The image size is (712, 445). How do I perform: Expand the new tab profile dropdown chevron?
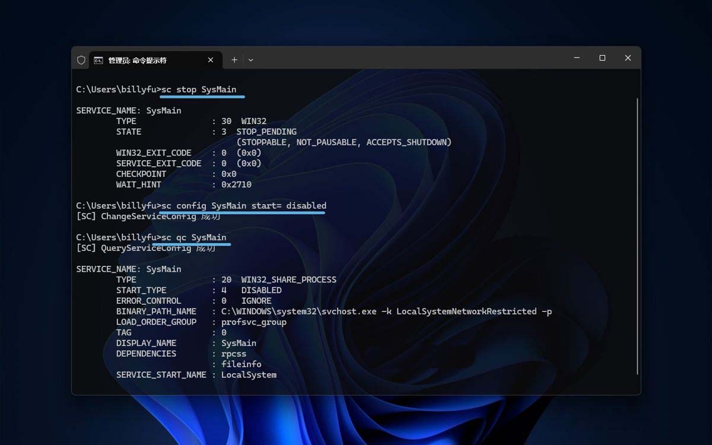point(251,60)
